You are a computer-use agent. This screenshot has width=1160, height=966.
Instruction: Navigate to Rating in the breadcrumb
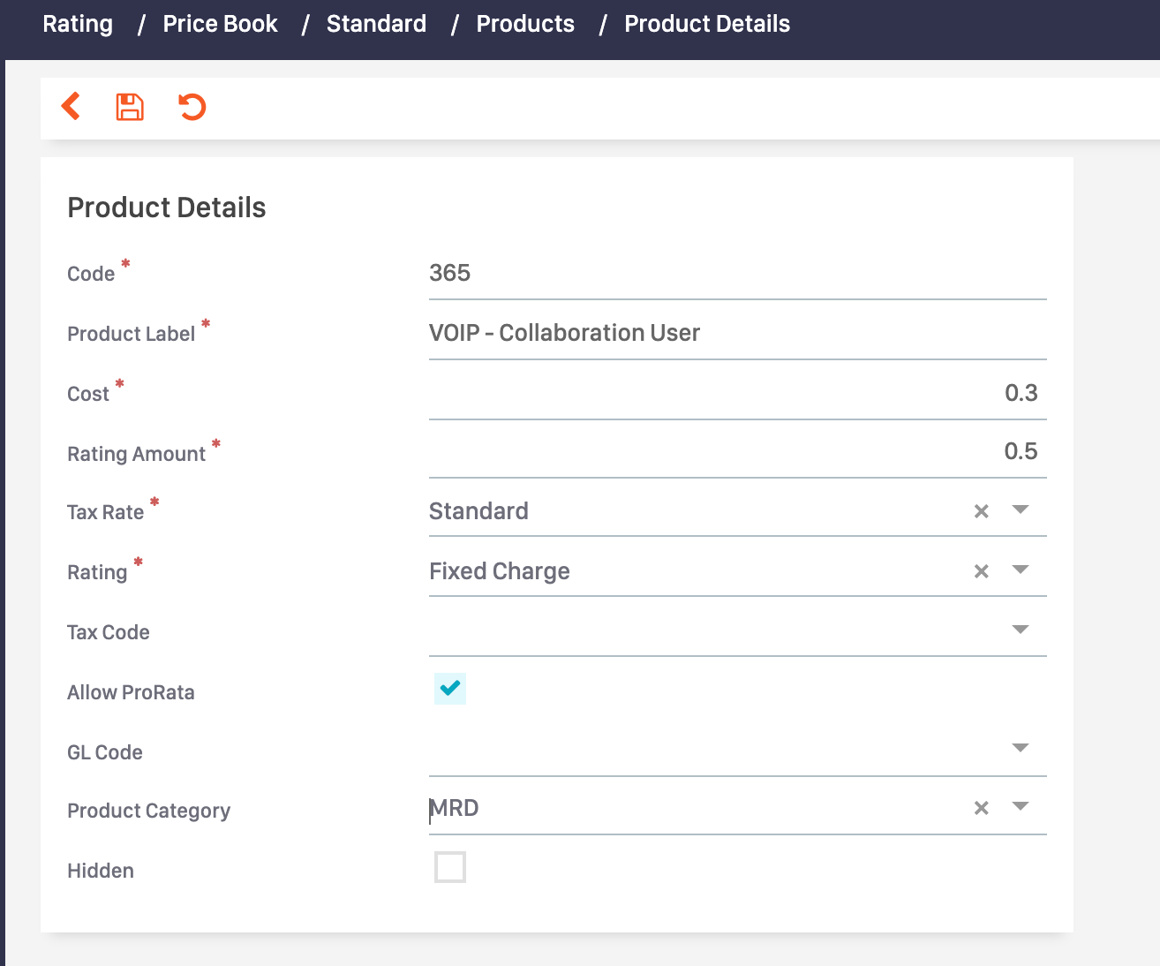(77, 24)
